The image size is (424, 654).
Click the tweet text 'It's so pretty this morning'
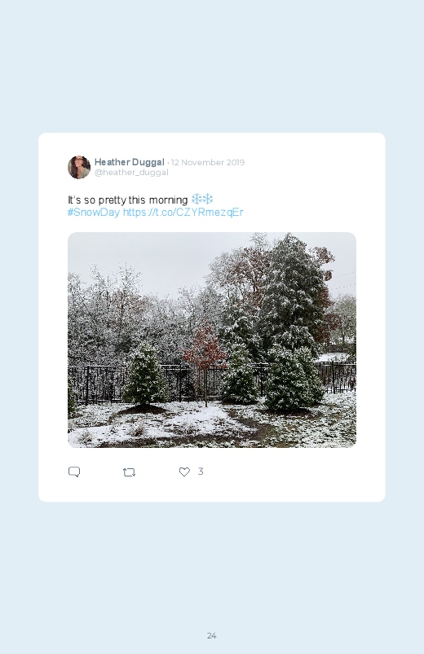pyautogui.click(x=128, y=200)
